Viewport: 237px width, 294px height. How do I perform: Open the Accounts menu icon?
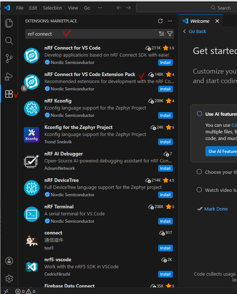tap(9, 261)
